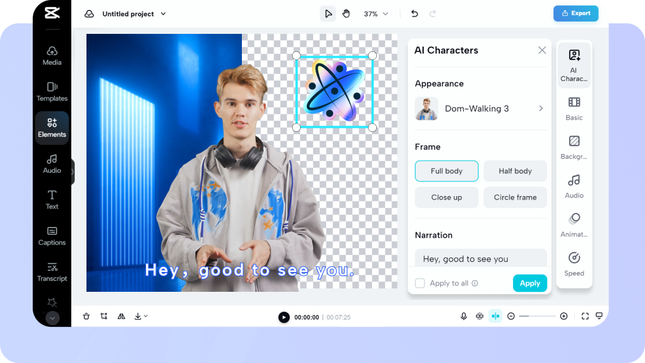This screenshot has width=645, height=363.
Task: Undo the last action
Action: [414, 13]
